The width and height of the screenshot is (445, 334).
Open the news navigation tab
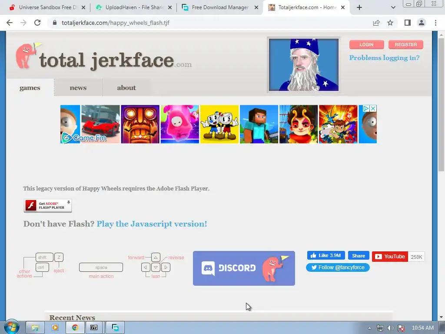click(78, 88)
